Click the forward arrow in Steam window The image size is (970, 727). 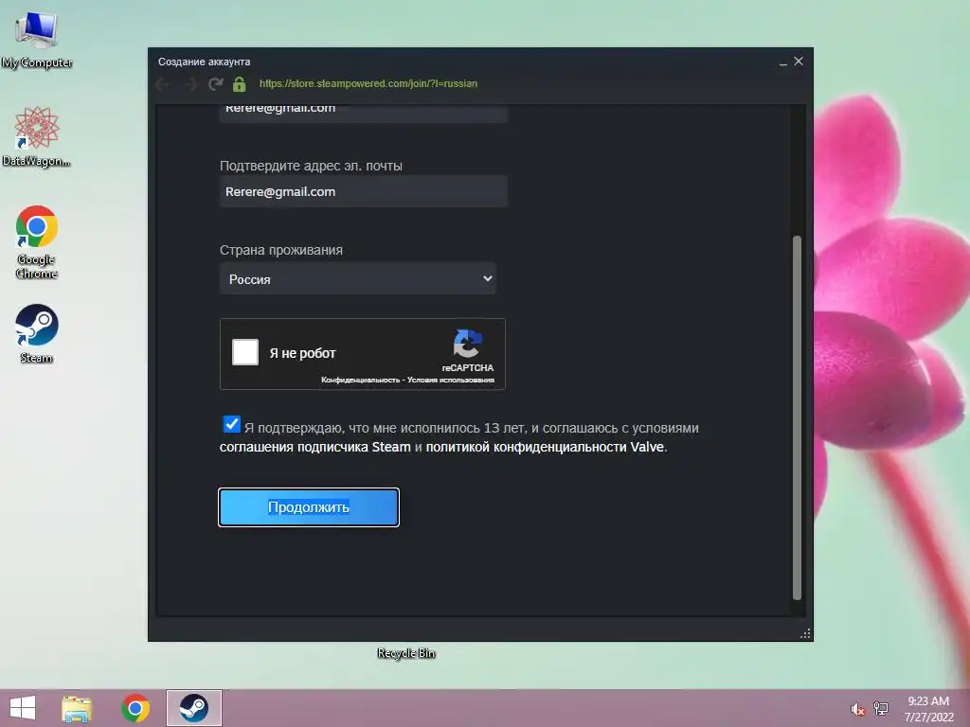pyautogui.click(x=190, y=84)
